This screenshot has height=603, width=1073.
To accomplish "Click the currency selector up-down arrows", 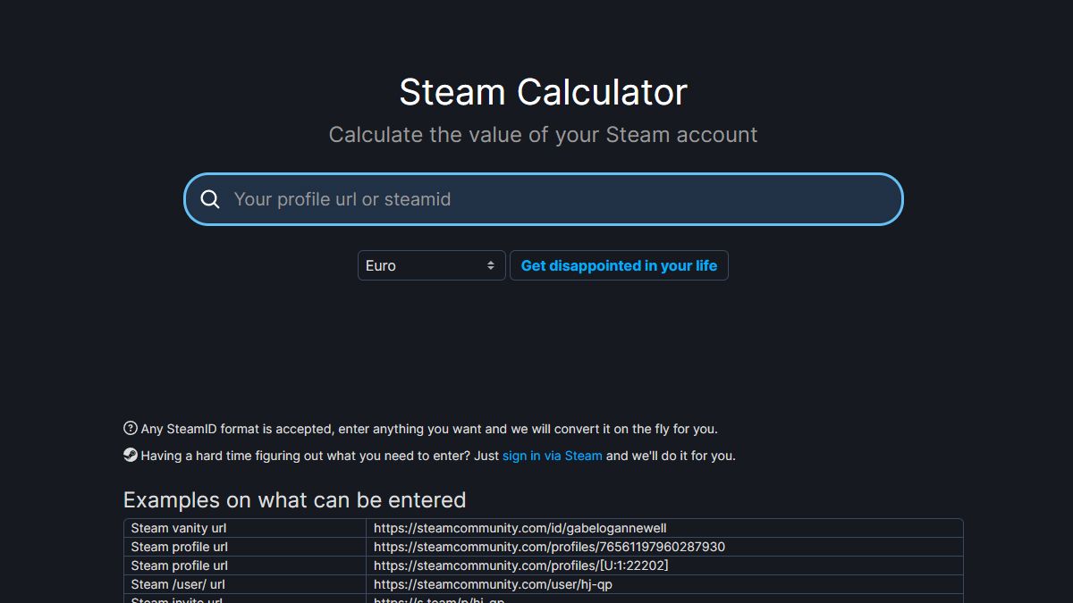I will click(491, 265).
